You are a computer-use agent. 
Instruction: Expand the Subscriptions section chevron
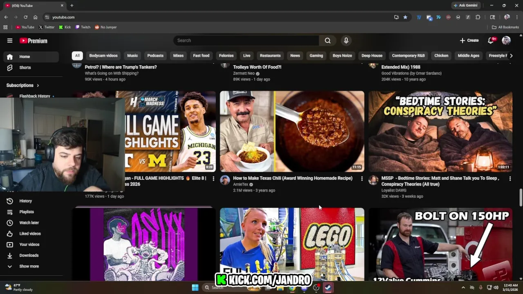point(38,85)
